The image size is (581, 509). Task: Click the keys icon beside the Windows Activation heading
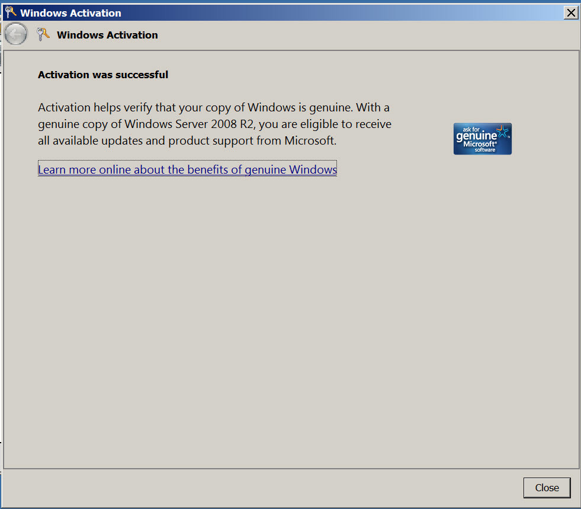[x=43, y=34]
